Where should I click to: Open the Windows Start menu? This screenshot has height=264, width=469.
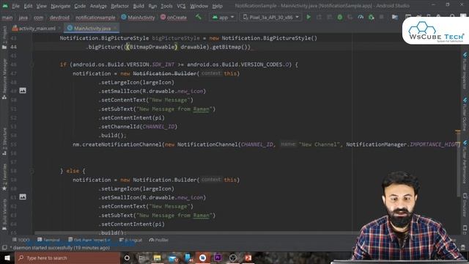pyautogui.click(x=7, y=257)
